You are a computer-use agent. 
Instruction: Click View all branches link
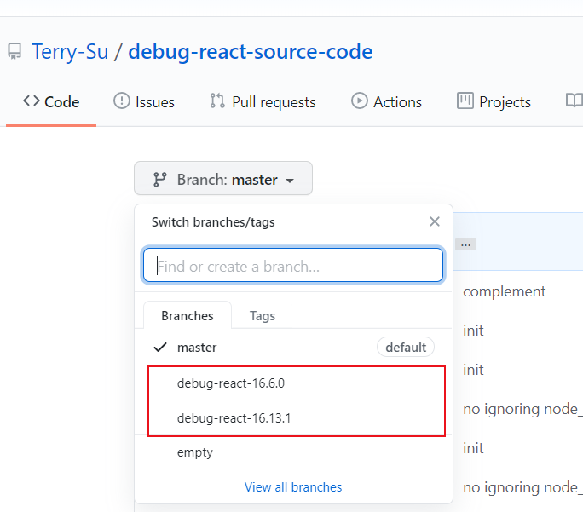[x=293, y=487]
